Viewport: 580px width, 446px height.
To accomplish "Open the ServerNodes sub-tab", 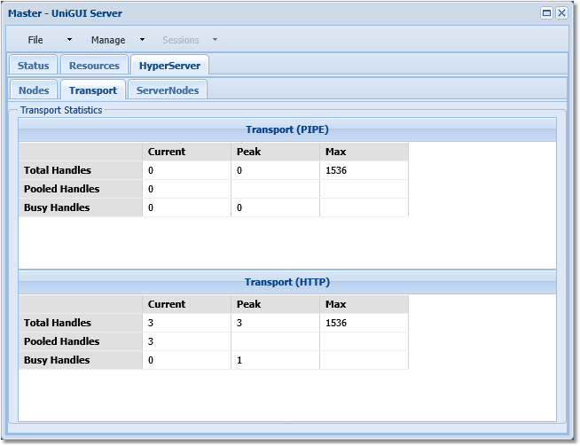I will pyautogui.click(x=168, y=90).
